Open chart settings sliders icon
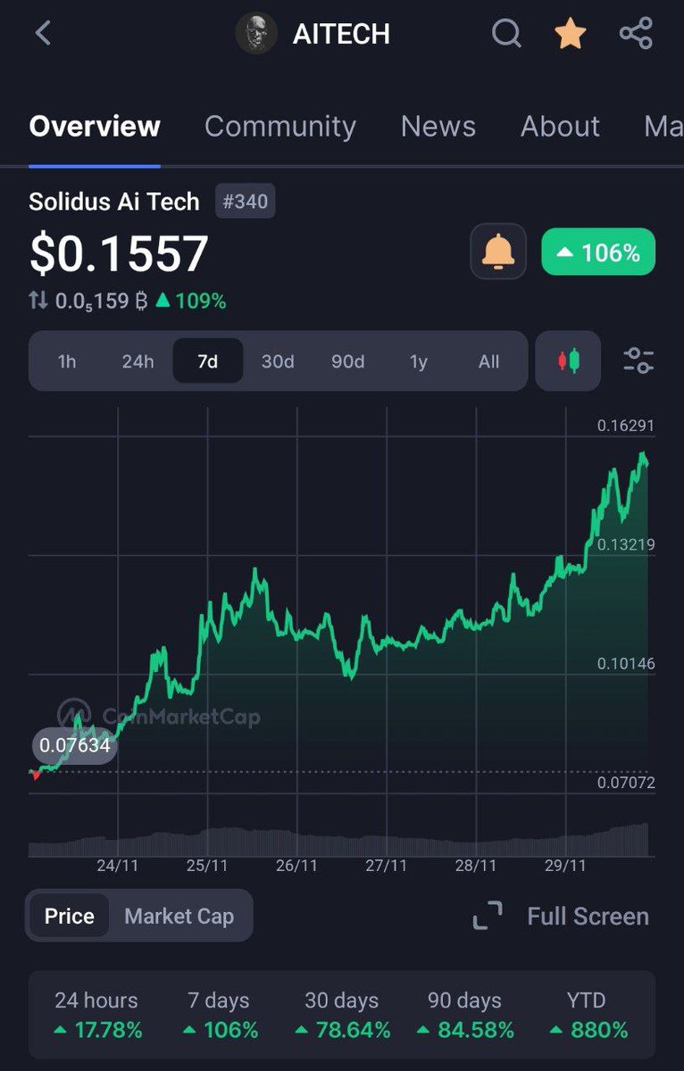Image resolution: width=684 pixels, height=1071 pixels. point(638,361)
